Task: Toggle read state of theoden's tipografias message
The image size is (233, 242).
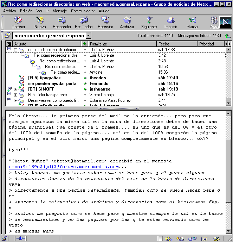Action: [85, 78]
